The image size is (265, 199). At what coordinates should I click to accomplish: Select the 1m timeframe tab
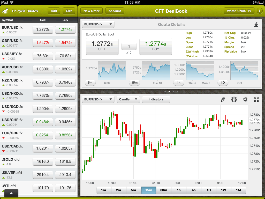[x=104, y=190]
